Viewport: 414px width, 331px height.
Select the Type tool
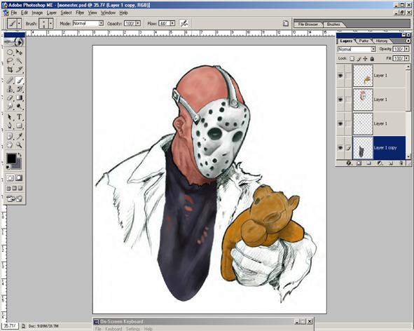click(x=19, y=117)
